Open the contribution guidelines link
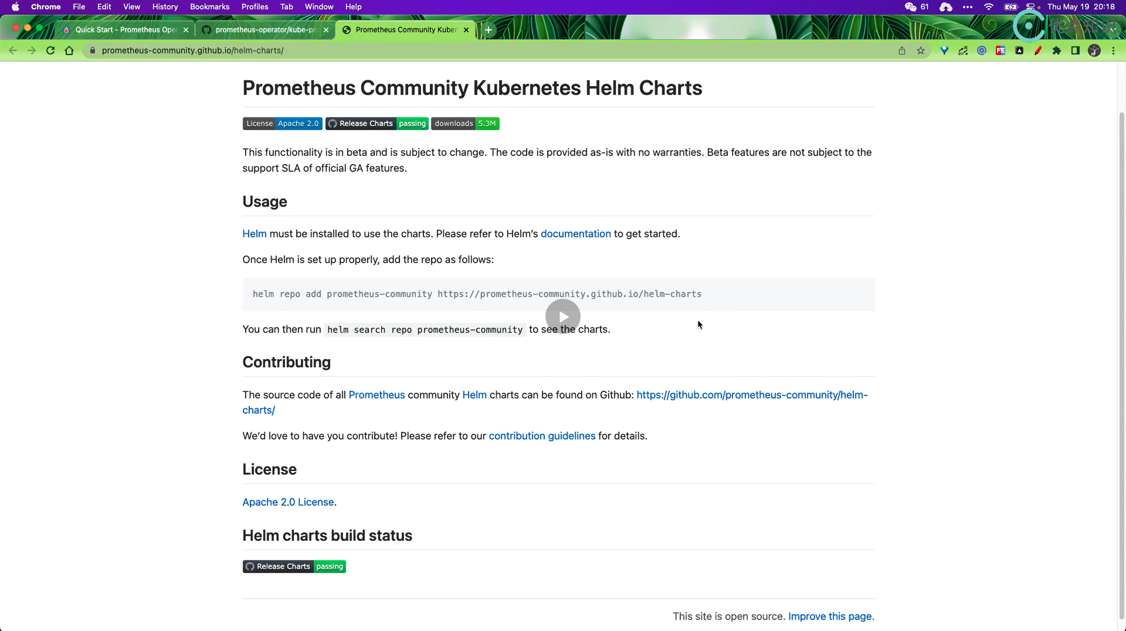1126x631 pixels. click(x=542, y=436)
